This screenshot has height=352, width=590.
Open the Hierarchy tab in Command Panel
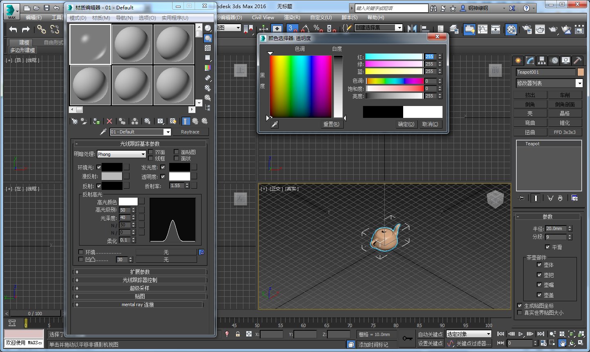coord(542,61)
